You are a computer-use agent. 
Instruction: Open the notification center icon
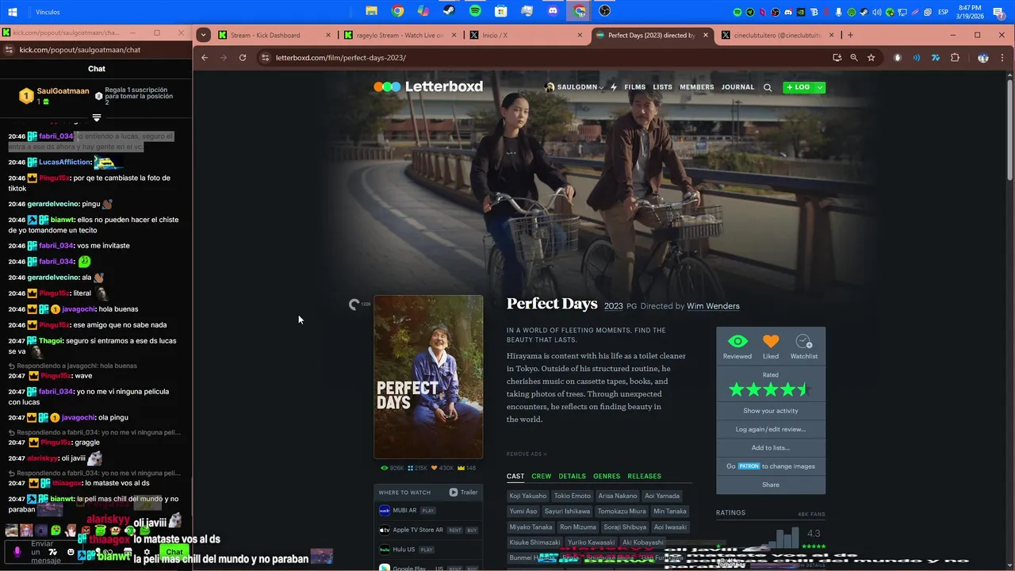pyautogui.click(x=1002, y=12)
